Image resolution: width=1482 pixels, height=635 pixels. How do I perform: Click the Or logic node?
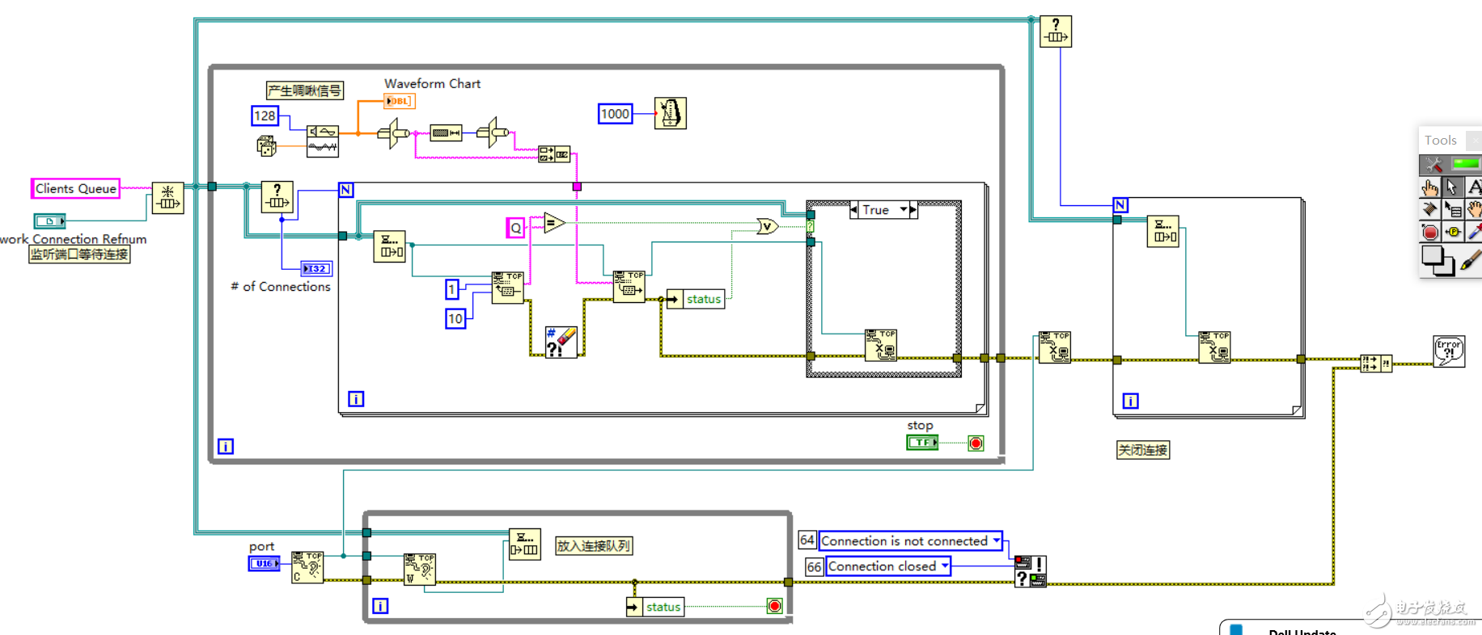point(768,226)
